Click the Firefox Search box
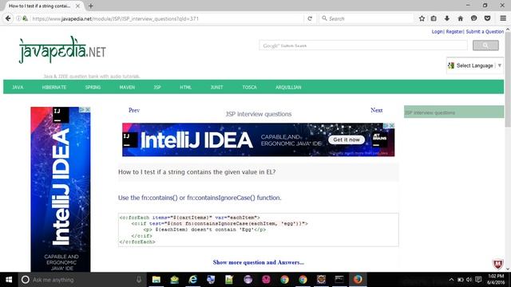The height and width of the screenshot is (287, 511). point(366,18)
